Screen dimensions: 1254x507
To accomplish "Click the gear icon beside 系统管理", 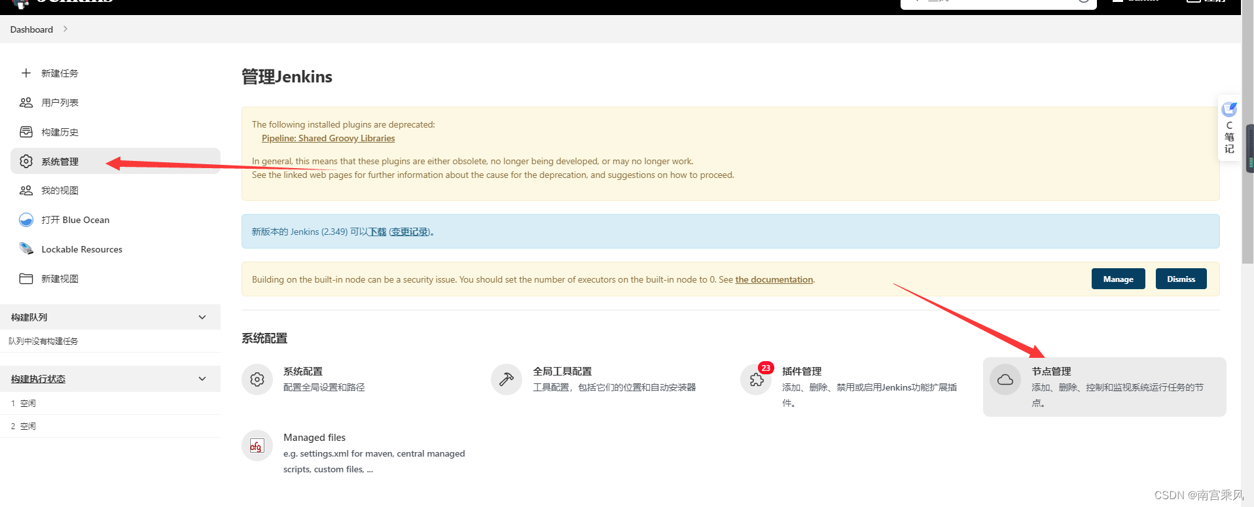I will [26, 161].
